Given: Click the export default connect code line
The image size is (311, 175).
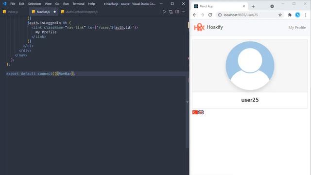Looking at the screenshot, I should point(41,73).
